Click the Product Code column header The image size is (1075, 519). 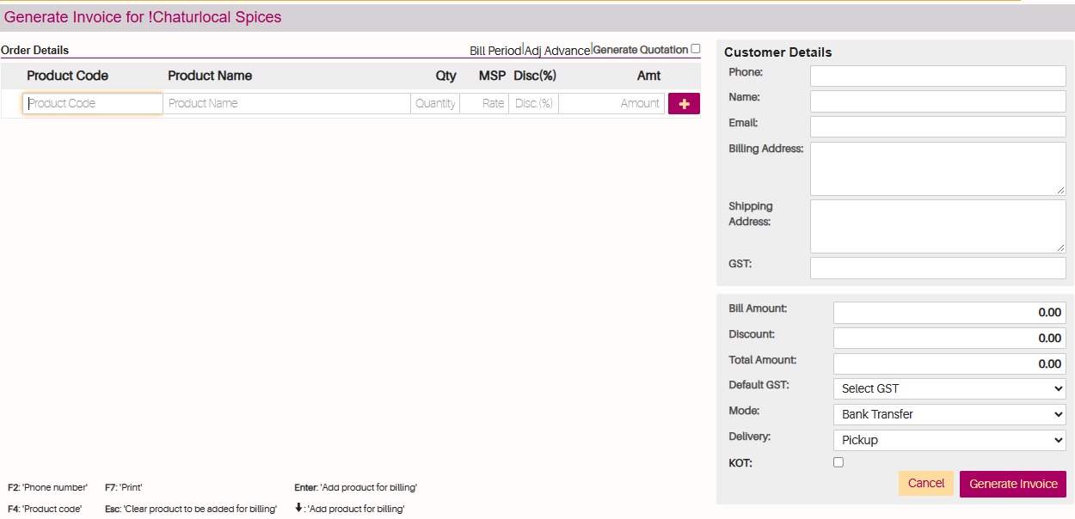point(67,76)
